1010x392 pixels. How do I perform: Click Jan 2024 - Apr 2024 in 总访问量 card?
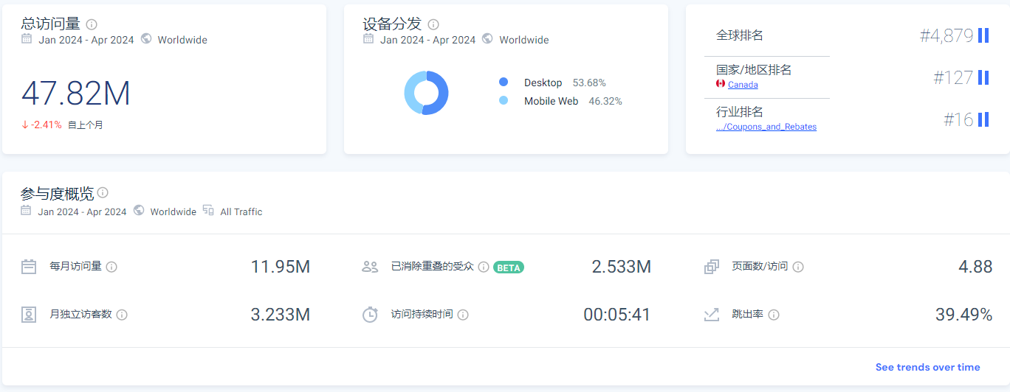click(86, 40)
